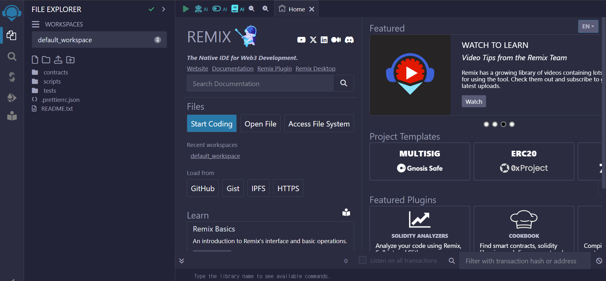Click the featured video play thumbnail
The image size is (606, 281).
pos(410,75)
